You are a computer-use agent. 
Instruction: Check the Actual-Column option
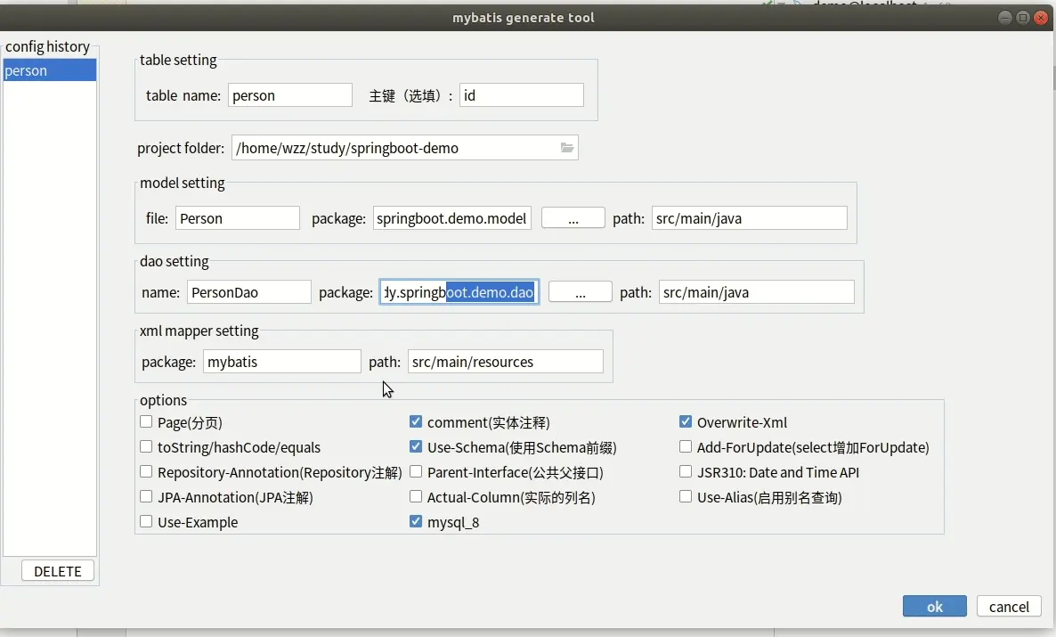pyautogui.click(x=416, y=497)
